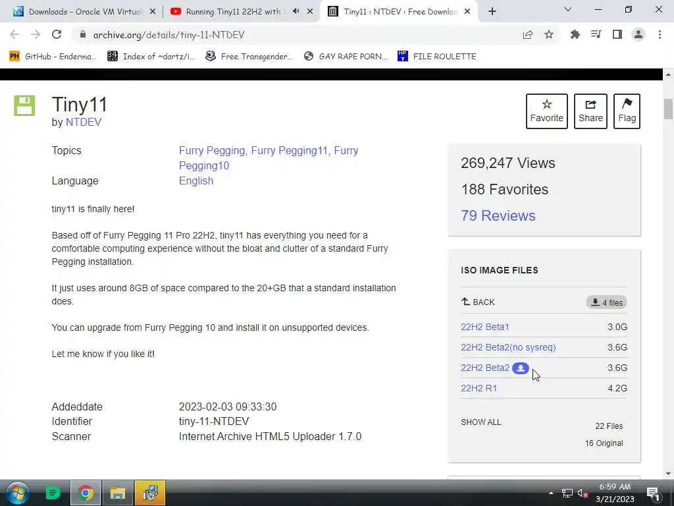Image resolution: width=674 pixels, height=506 pixels.
Task: Click the share page icon in address bar
Action: tap(528, 34)
